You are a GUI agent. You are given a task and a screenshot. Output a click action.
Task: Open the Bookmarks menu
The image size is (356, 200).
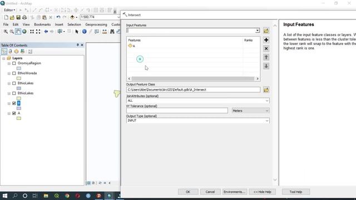42,24
